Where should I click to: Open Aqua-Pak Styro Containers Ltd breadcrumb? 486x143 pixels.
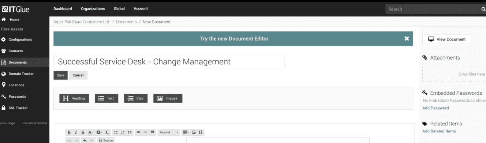[81, 22]
